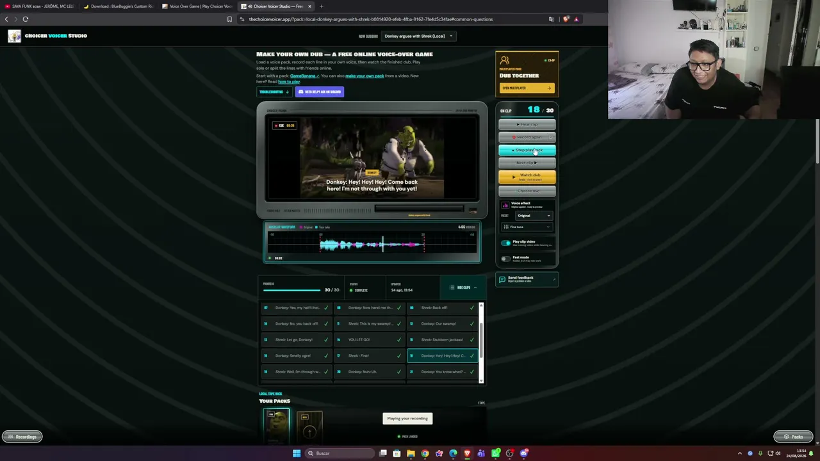This screenshot has height=461, width=820.
Task: Open the Windows Start menu
Action: pyautogui.click(x=297, y=453)
